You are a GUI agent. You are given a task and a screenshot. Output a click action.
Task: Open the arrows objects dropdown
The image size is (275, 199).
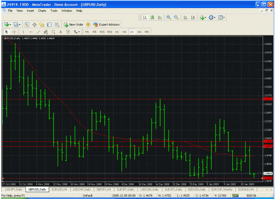click(79, 32)
